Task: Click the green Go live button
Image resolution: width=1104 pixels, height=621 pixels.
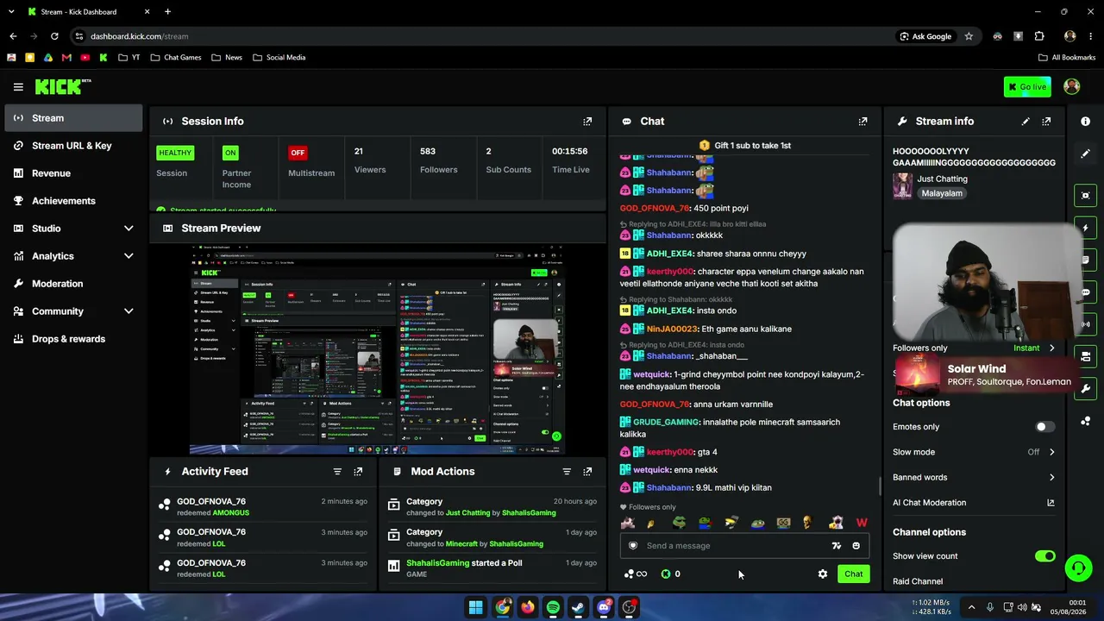Action: (1027, 87)
